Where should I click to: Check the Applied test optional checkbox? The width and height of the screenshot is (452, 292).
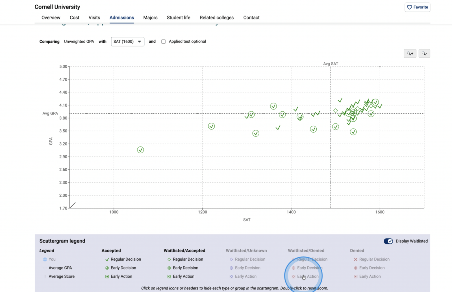[163, 42]
